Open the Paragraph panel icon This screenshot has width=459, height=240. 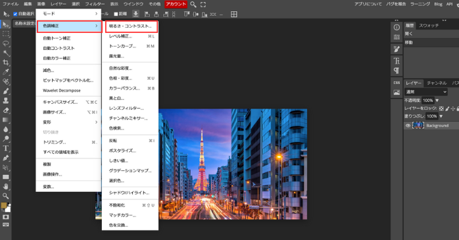[x=397, y=70]
